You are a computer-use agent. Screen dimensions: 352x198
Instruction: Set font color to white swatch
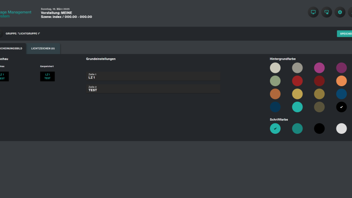pyautogui.click(x=341, y=129)
